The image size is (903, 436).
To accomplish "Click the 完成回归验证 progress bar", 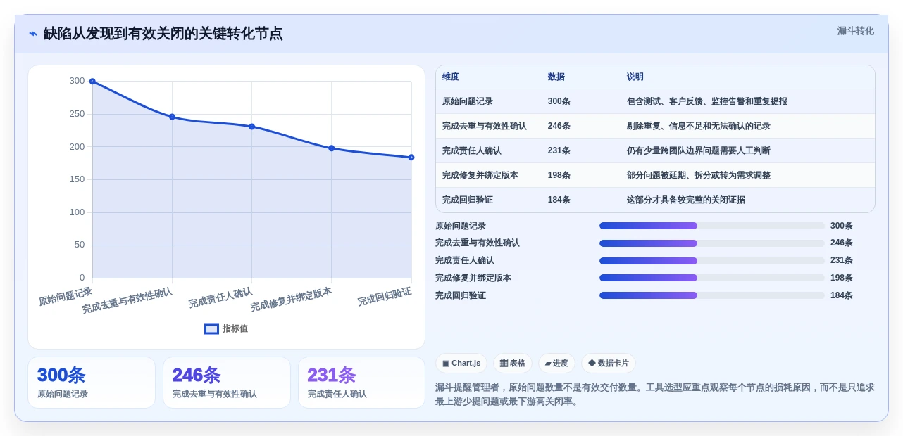I will coord(711,295).
